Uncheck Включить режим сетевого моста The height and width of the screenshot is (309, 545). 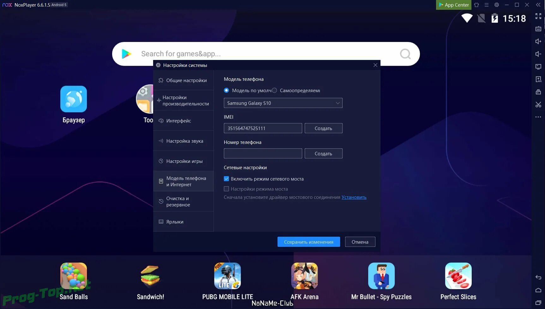point(226,179)
